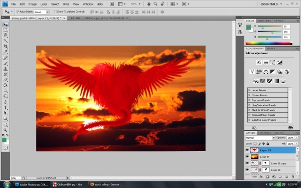Hide Layer 10 copy visibility eye
The image size is (301, 188).
point(247,163)
